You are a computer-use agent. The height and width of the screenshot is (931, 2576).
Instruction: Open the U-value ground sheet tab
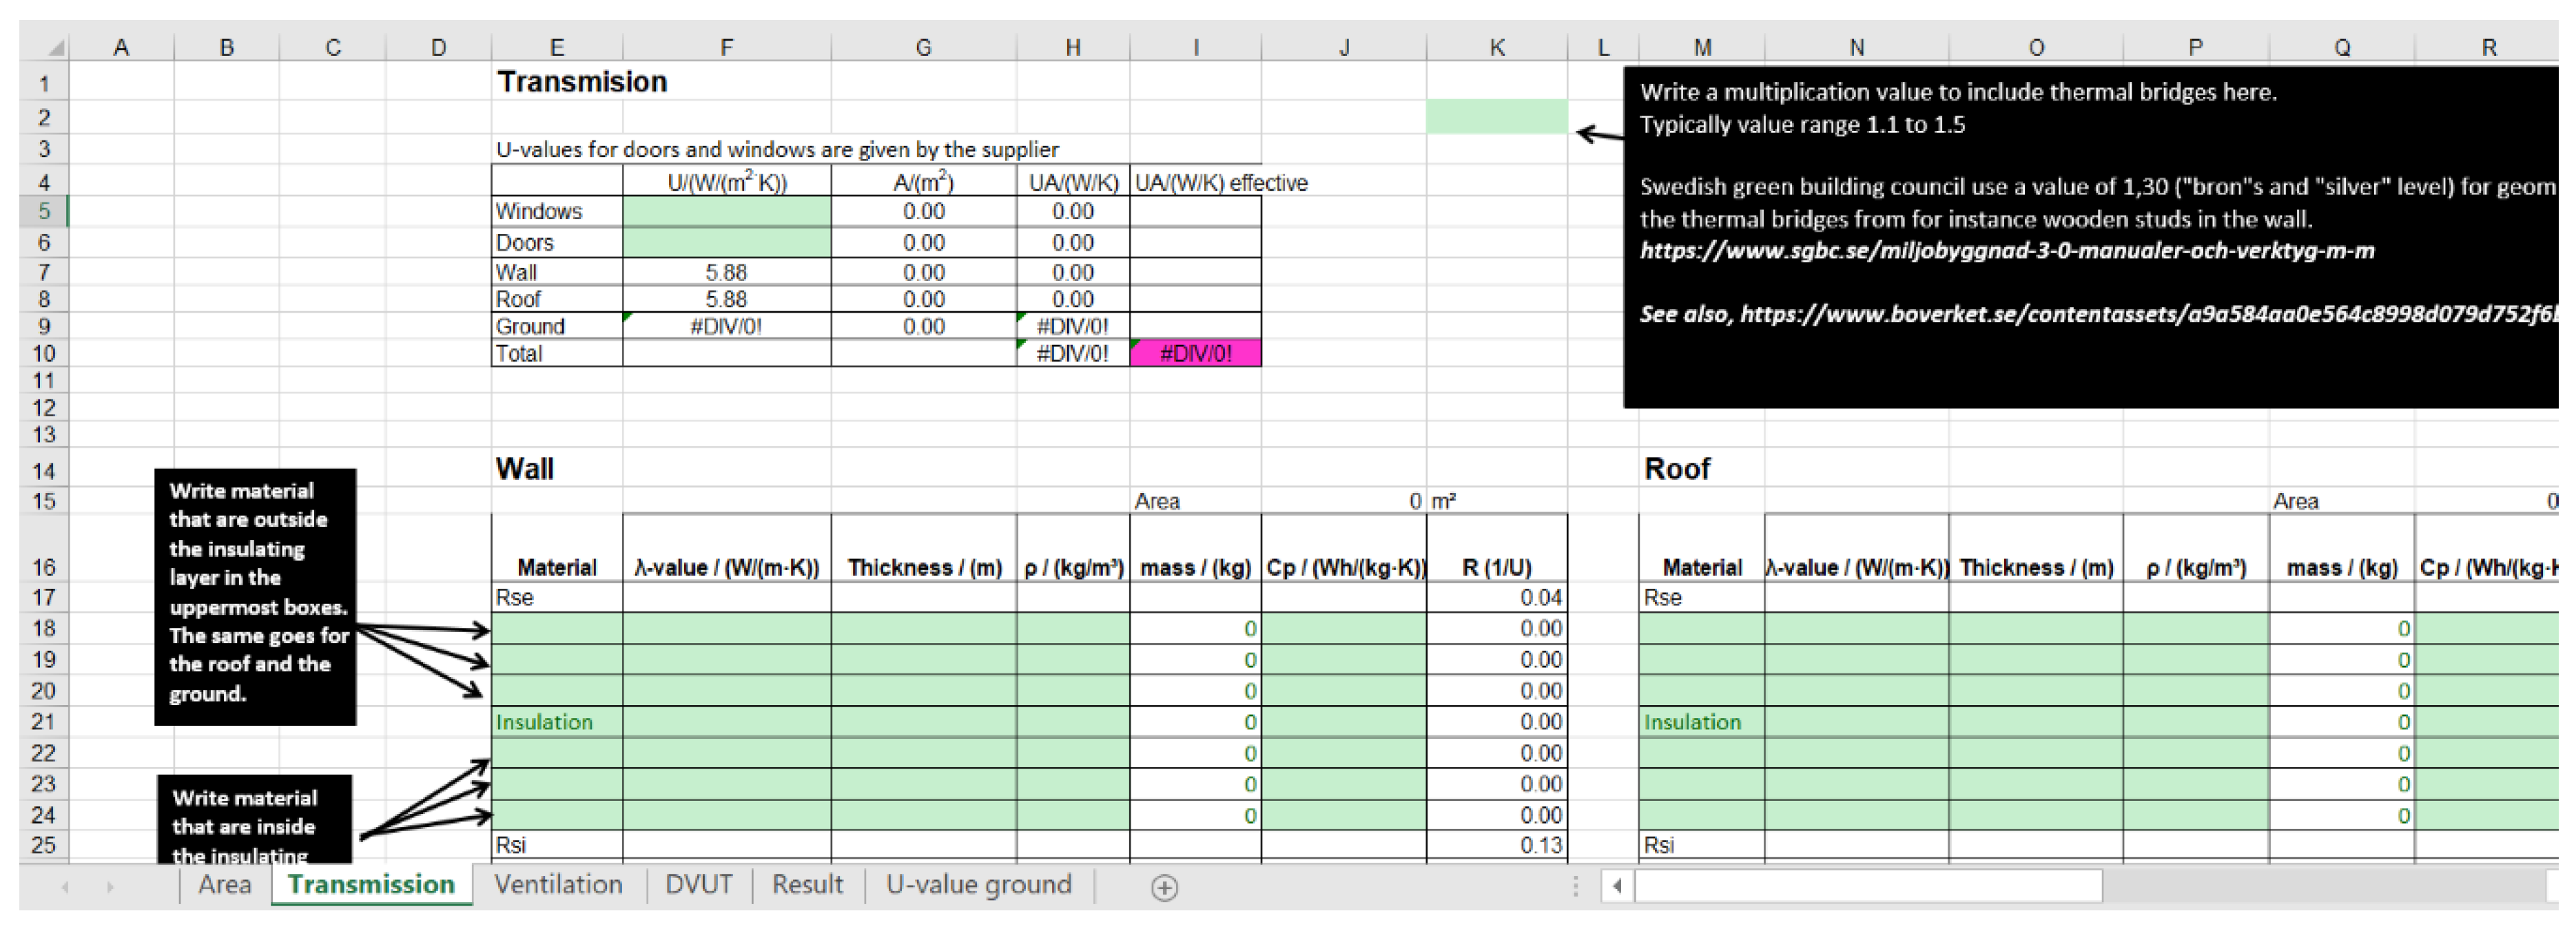tap(978, 885)
